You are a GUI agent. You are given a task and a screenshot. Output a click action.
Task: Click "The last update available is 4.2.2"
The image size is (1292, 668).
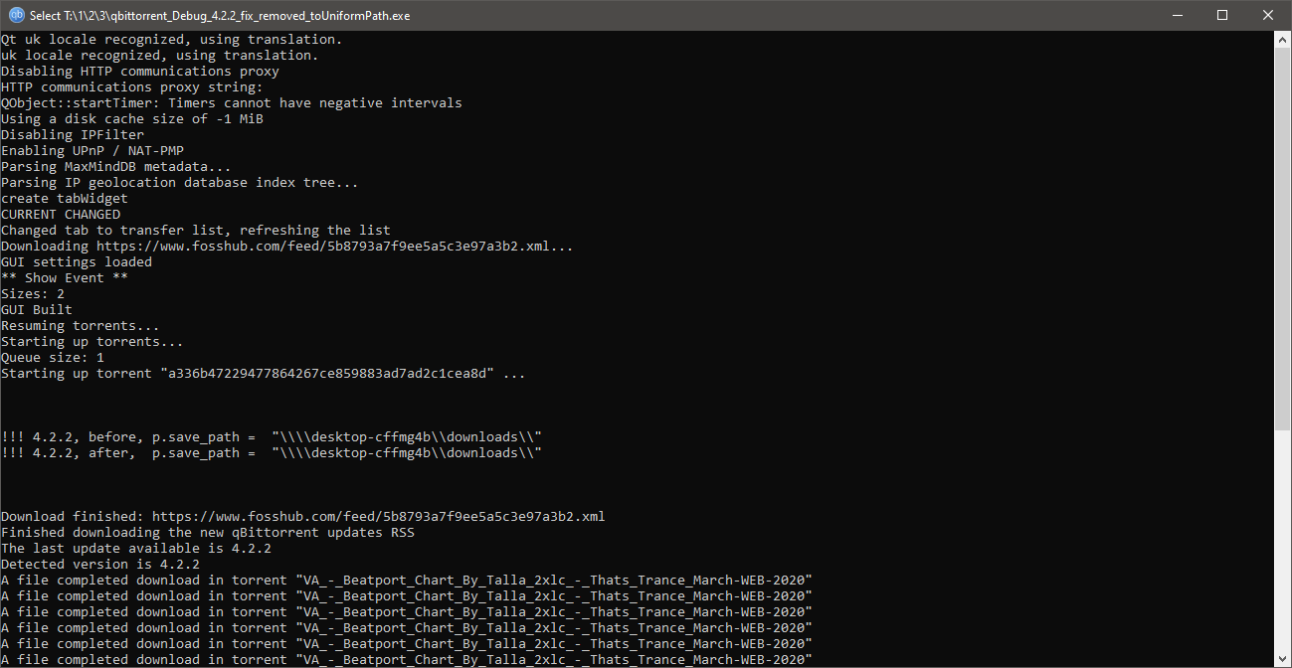pos(136,549)
